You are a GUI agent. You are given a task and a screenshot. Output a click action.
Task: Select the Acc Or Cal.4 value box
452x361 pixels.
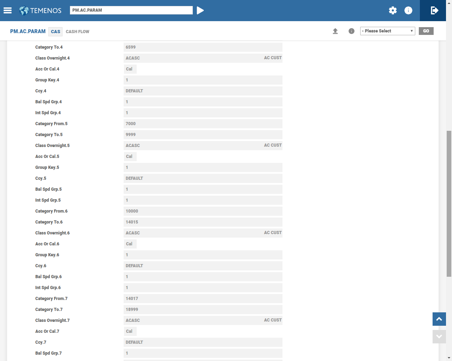[130, 69]
